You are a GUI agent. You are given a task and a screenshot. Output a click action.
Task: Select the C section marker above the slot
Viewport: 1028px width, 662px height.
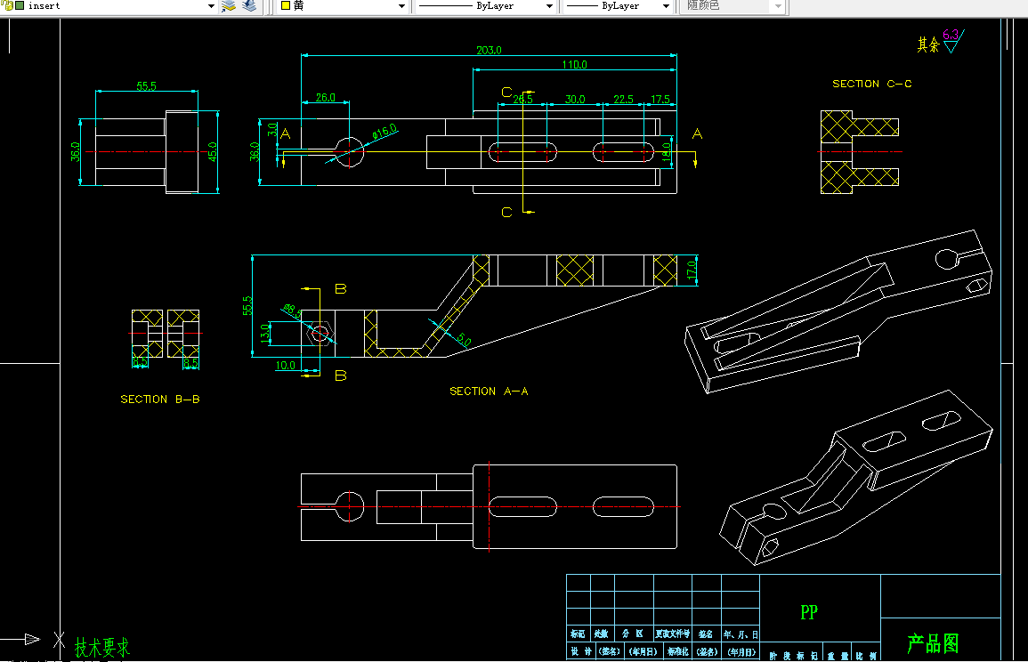[506, 93]
